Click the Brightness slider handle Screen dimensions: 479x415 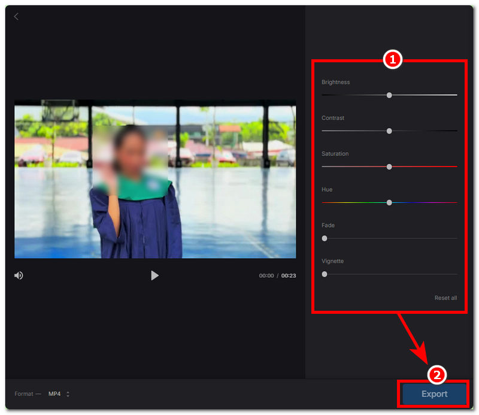(x=389, y=95)
